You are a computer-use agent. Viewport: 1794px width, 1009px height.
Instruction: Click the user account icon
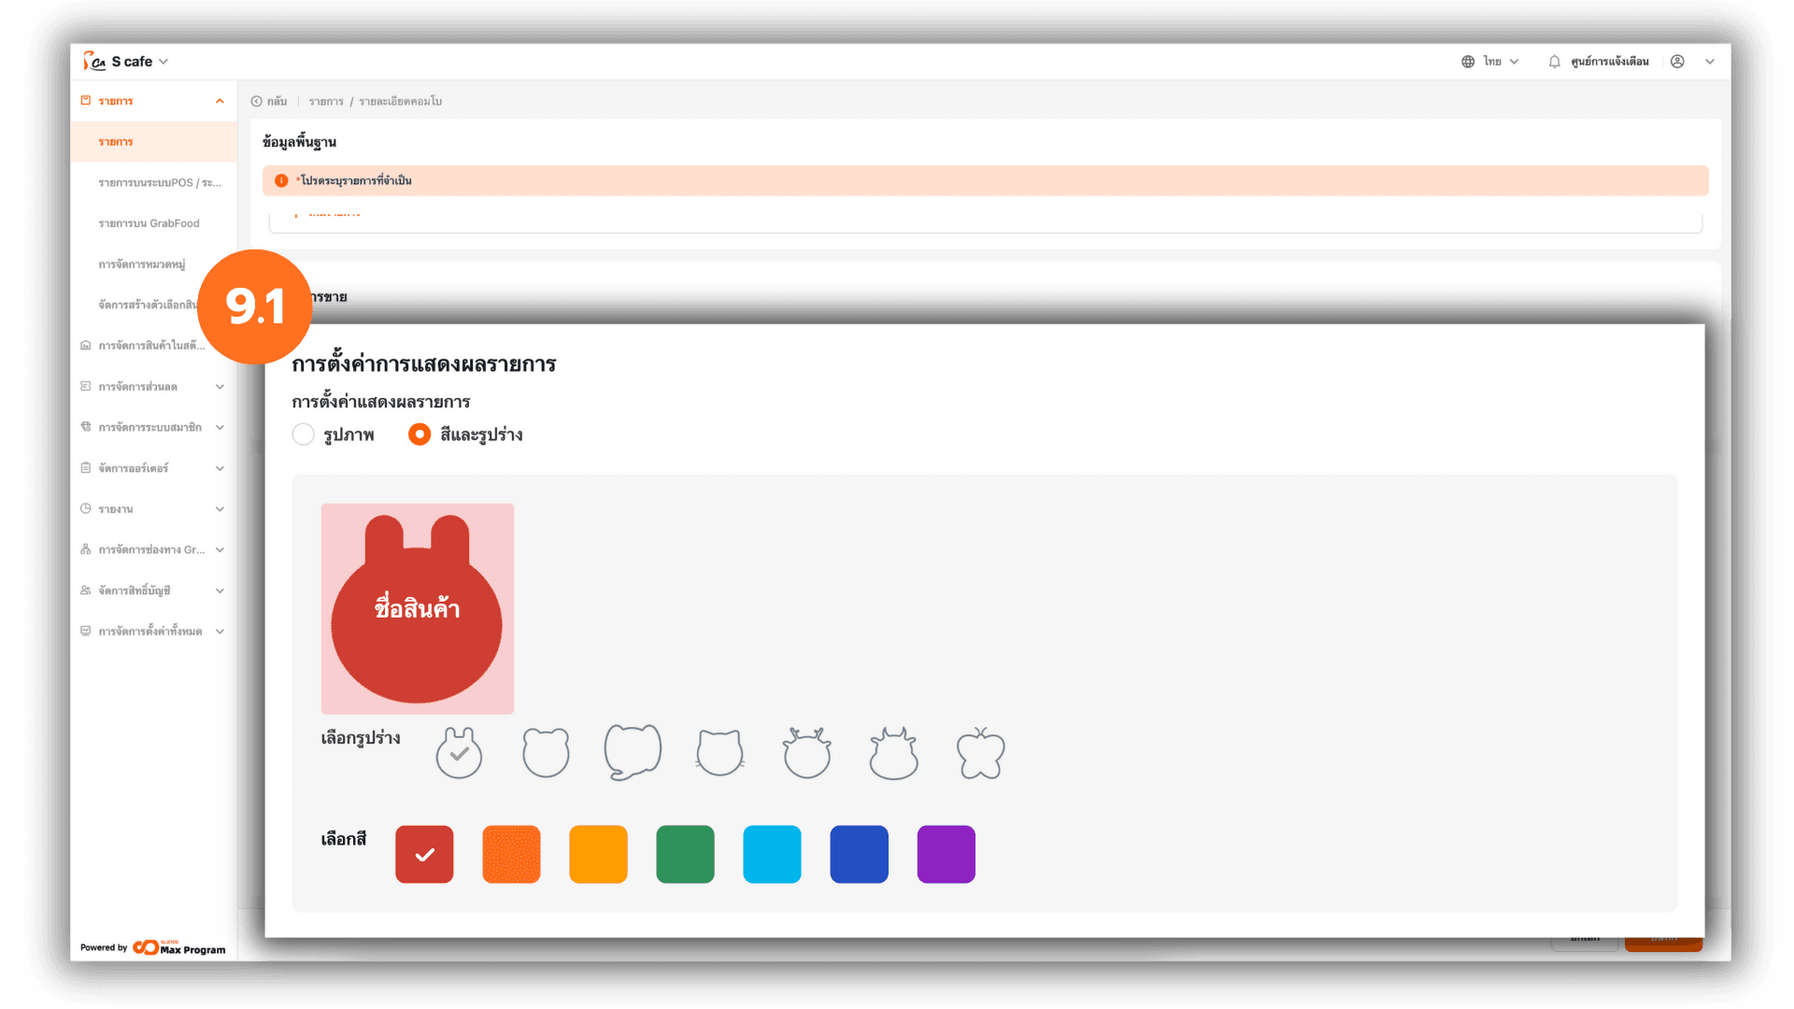(1677, 62)
